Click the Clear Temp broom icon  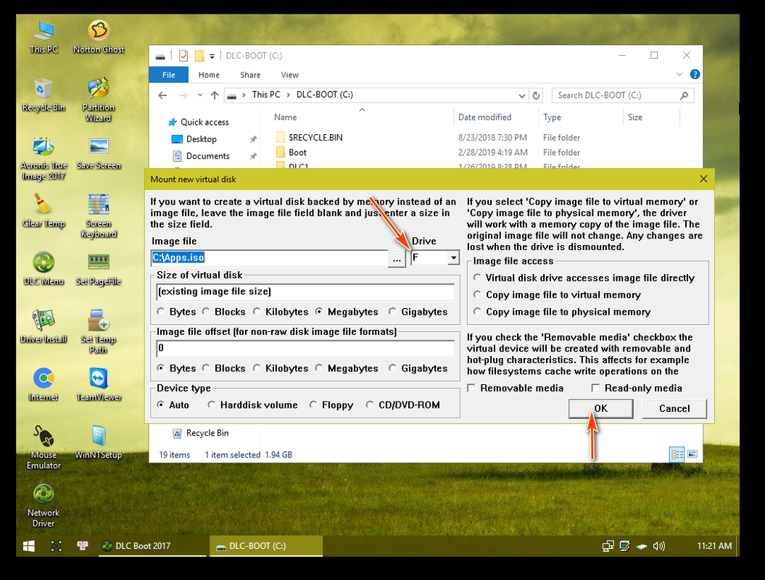[x=44, y=211]
